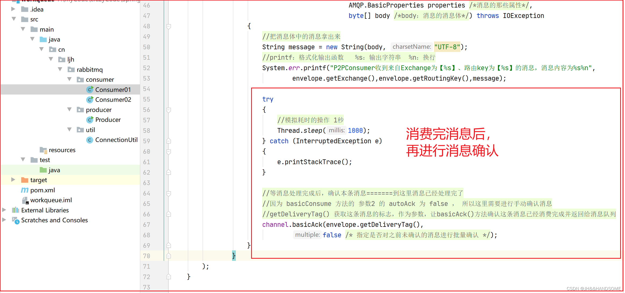This screenshot has height=293, width=625.
Task: Toggle fold marker at line 64 comment
Action: 169,193
